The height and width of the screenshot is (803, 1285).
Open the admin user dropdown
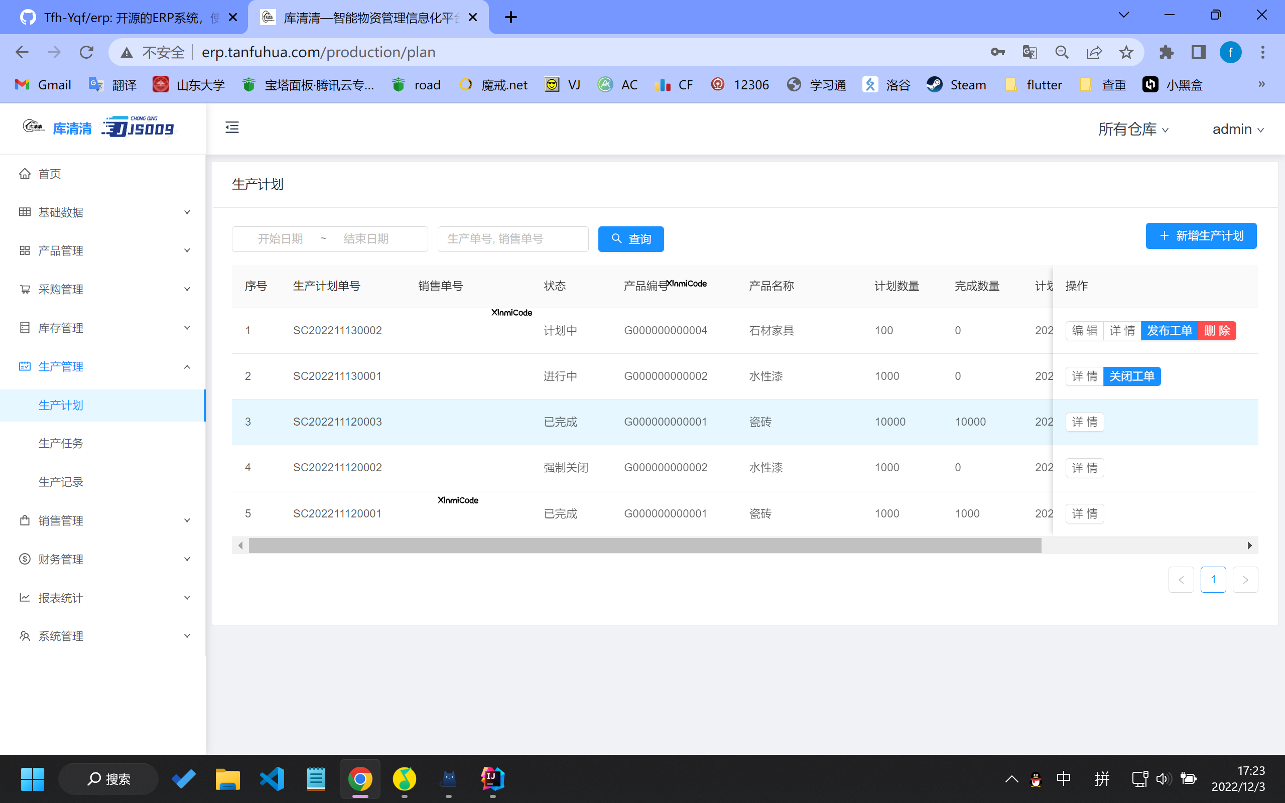[x=1237, y=129]
